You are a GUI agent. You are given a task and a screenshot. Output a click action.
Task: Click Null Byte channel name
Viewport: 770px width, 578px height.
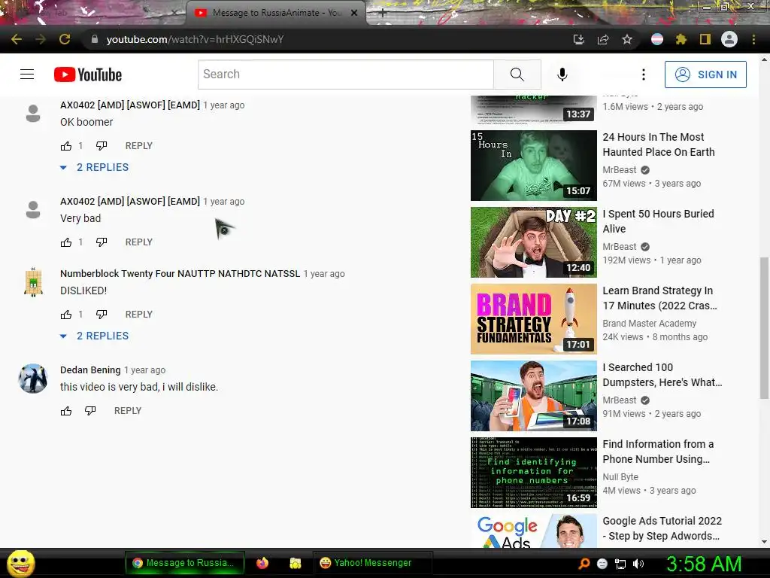[620, 476]
